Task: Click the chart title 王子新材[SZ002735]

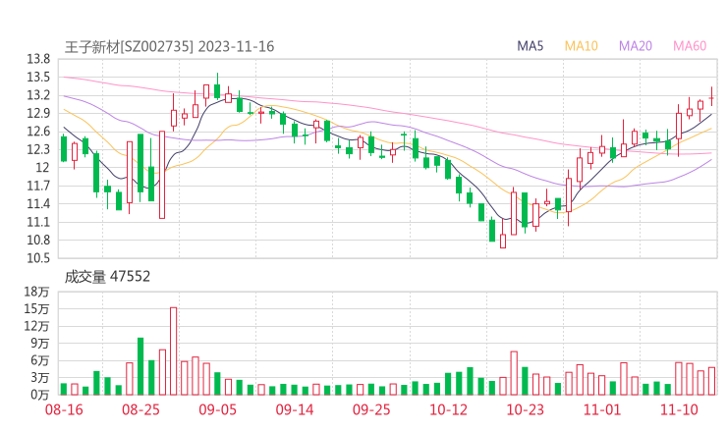Action: pyautogui.click(x=129, y=47)
